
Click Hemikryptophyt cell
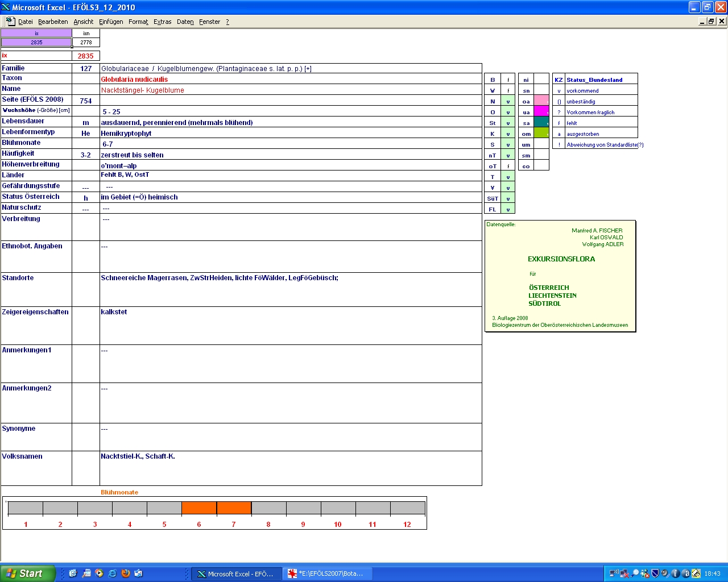pos(291,134)
